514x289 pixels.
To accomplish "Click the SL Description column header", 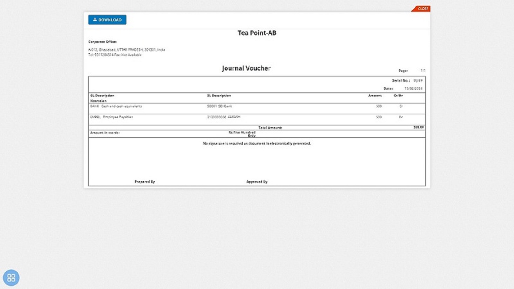I will pos(219,96).
